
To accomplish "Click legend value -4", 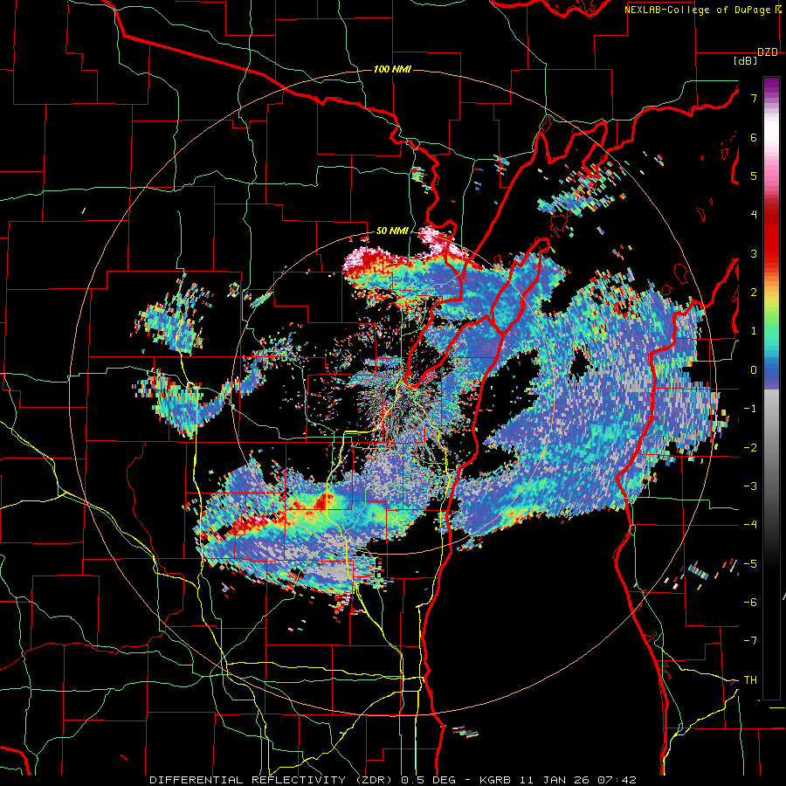I will pos(750,525).
